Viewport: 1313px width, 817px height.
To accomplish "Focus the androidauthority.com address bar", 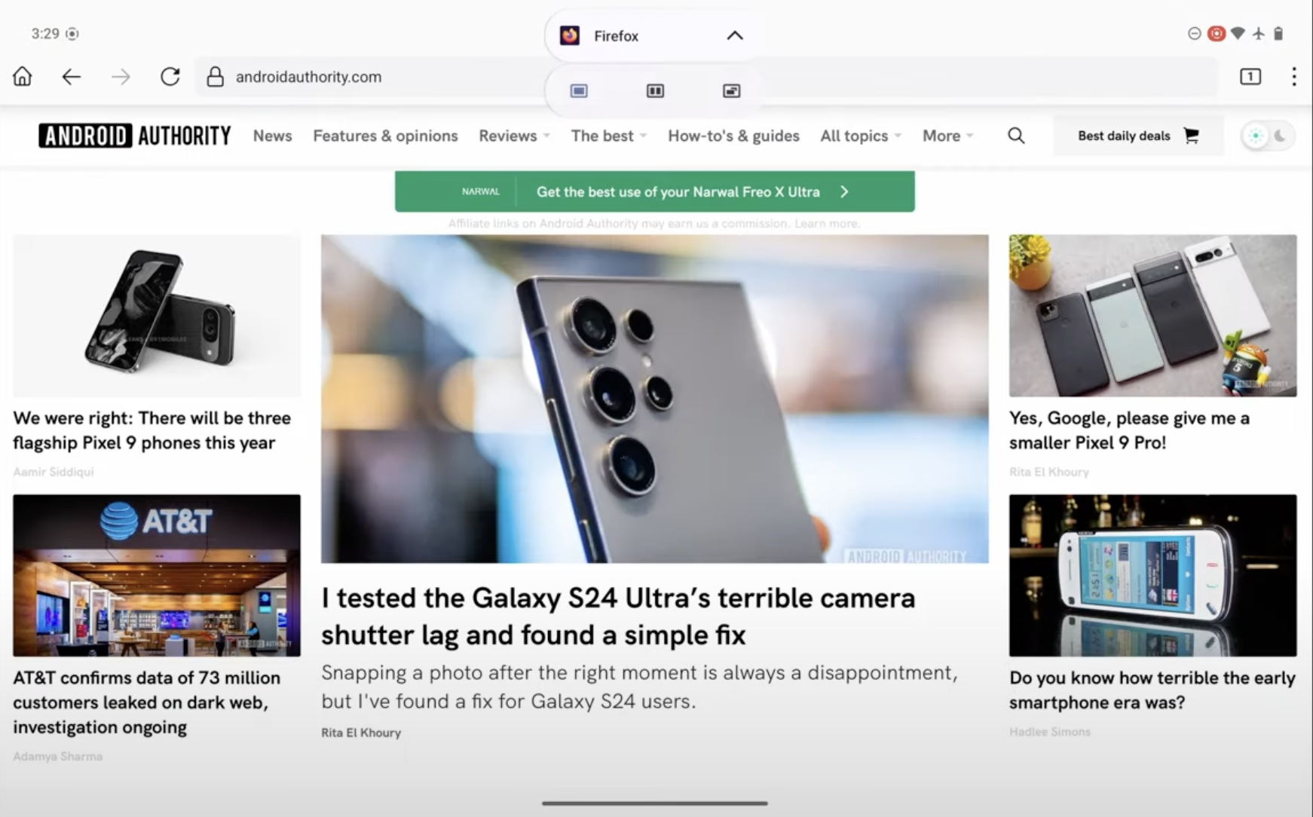I will click(x=707, y=76).
